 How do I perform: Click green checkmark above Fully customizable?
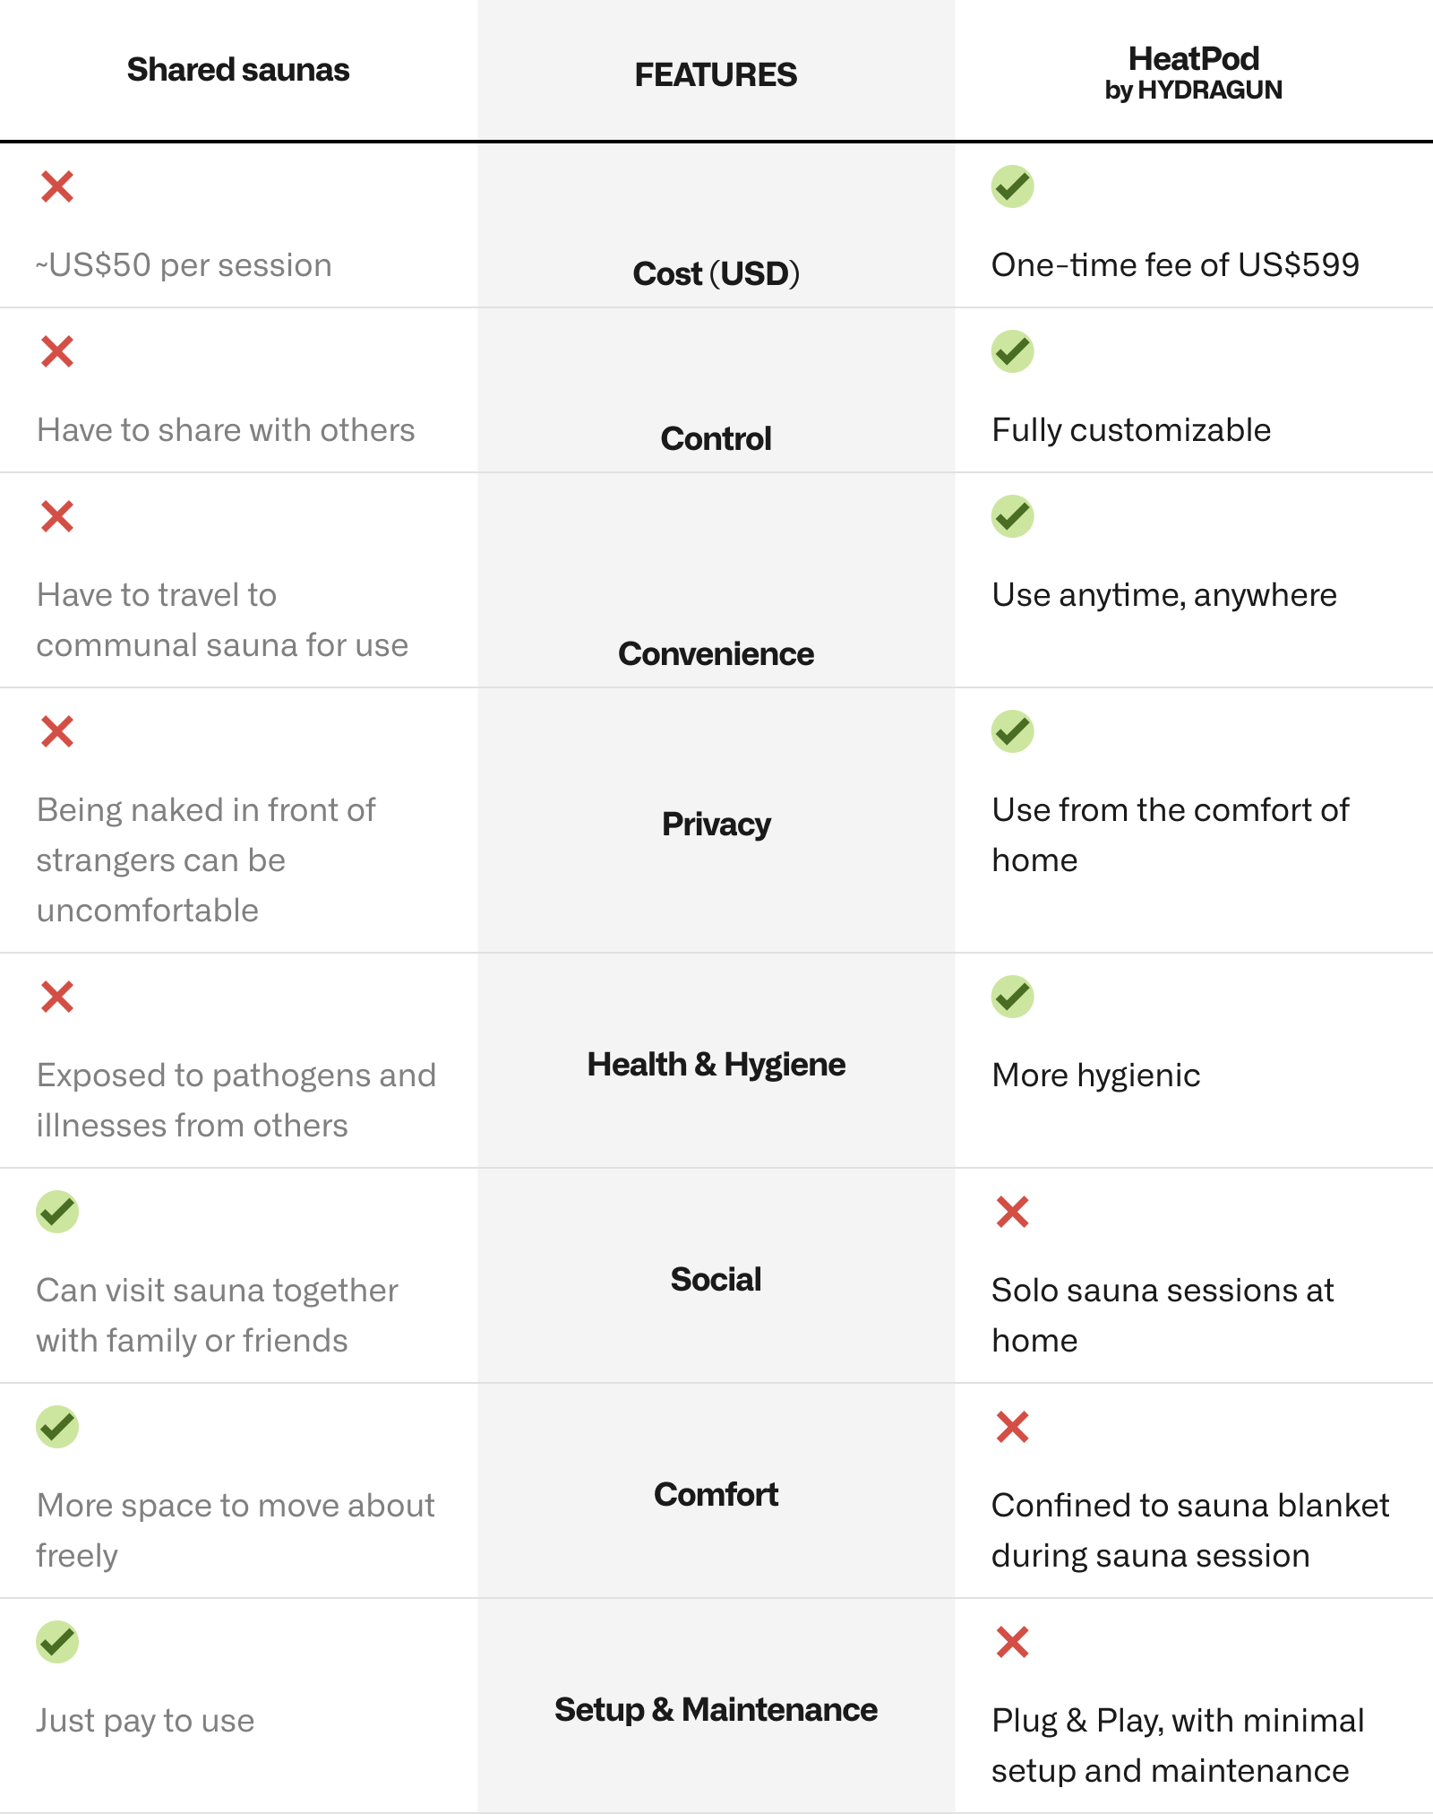click(x=1012, y=351)
